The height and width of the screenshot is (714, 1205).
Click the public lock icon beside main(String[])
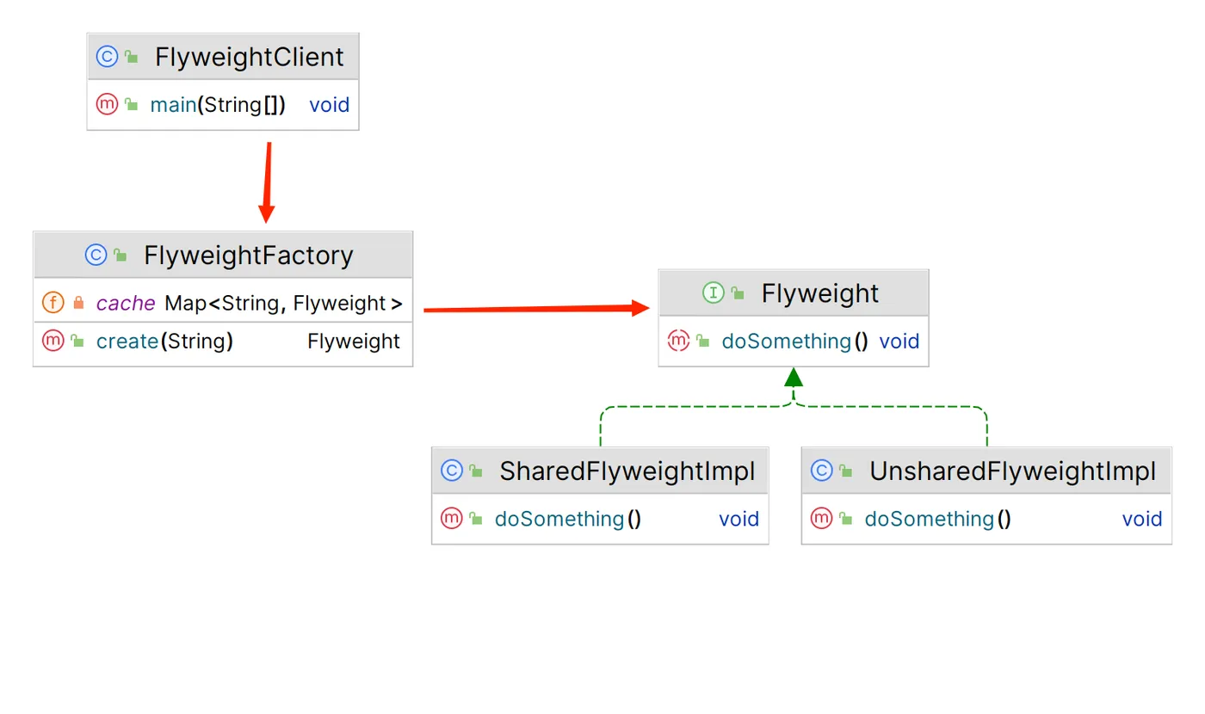[x=131, y=105]
